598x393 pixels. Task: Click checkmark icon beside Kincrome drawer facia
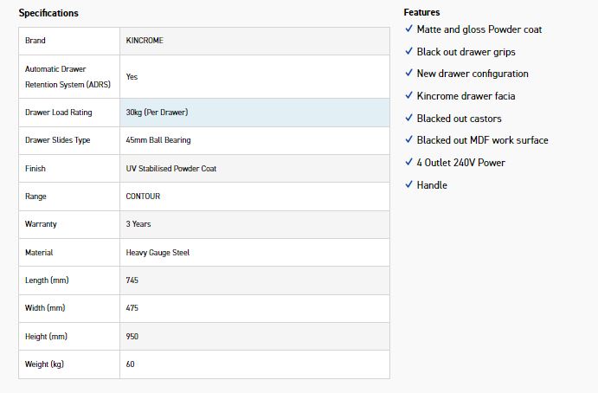click(x=408, y=95)
